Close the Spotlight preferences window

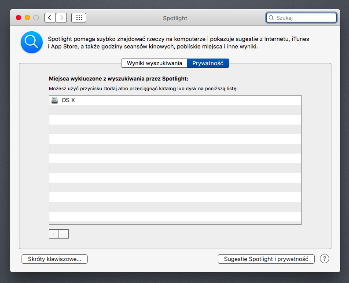tap(18, 18)
